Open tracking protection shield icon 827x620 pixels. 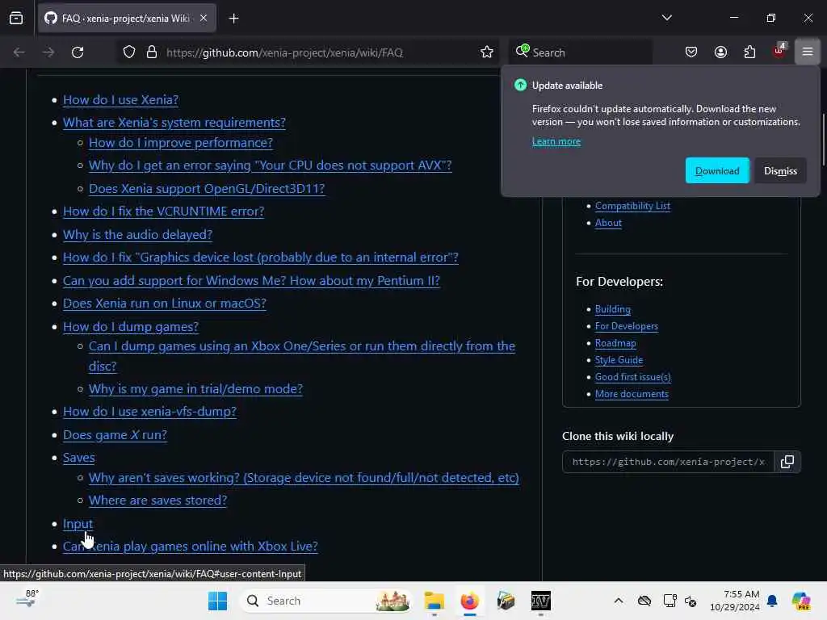pos(129,52)
